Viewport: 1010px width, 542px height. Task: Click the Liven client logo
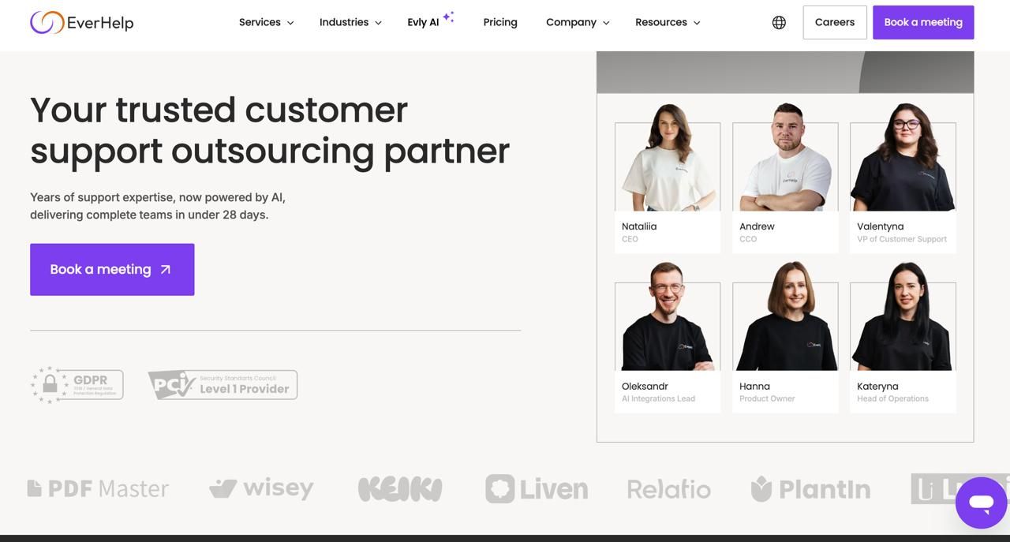coord(537,489)
